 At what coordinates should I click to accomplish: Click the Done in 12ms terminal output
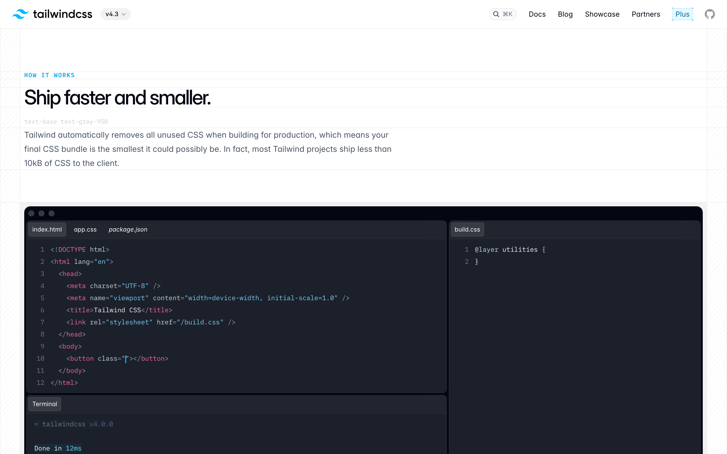click(x=58, y=448)
